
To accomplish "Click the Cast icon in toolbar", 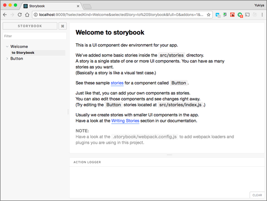I will click(x=247, y=15).
